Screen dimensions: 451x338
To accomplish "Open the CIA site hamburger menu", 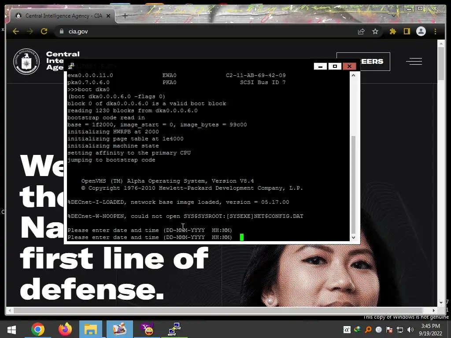I will (x=414, y=61).
